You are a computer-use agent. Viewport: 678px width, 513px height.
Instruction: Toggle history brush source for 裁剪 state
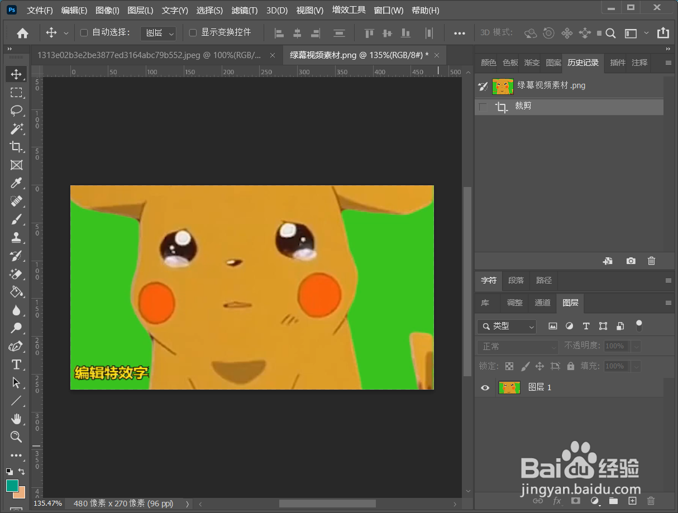point(483,107)
